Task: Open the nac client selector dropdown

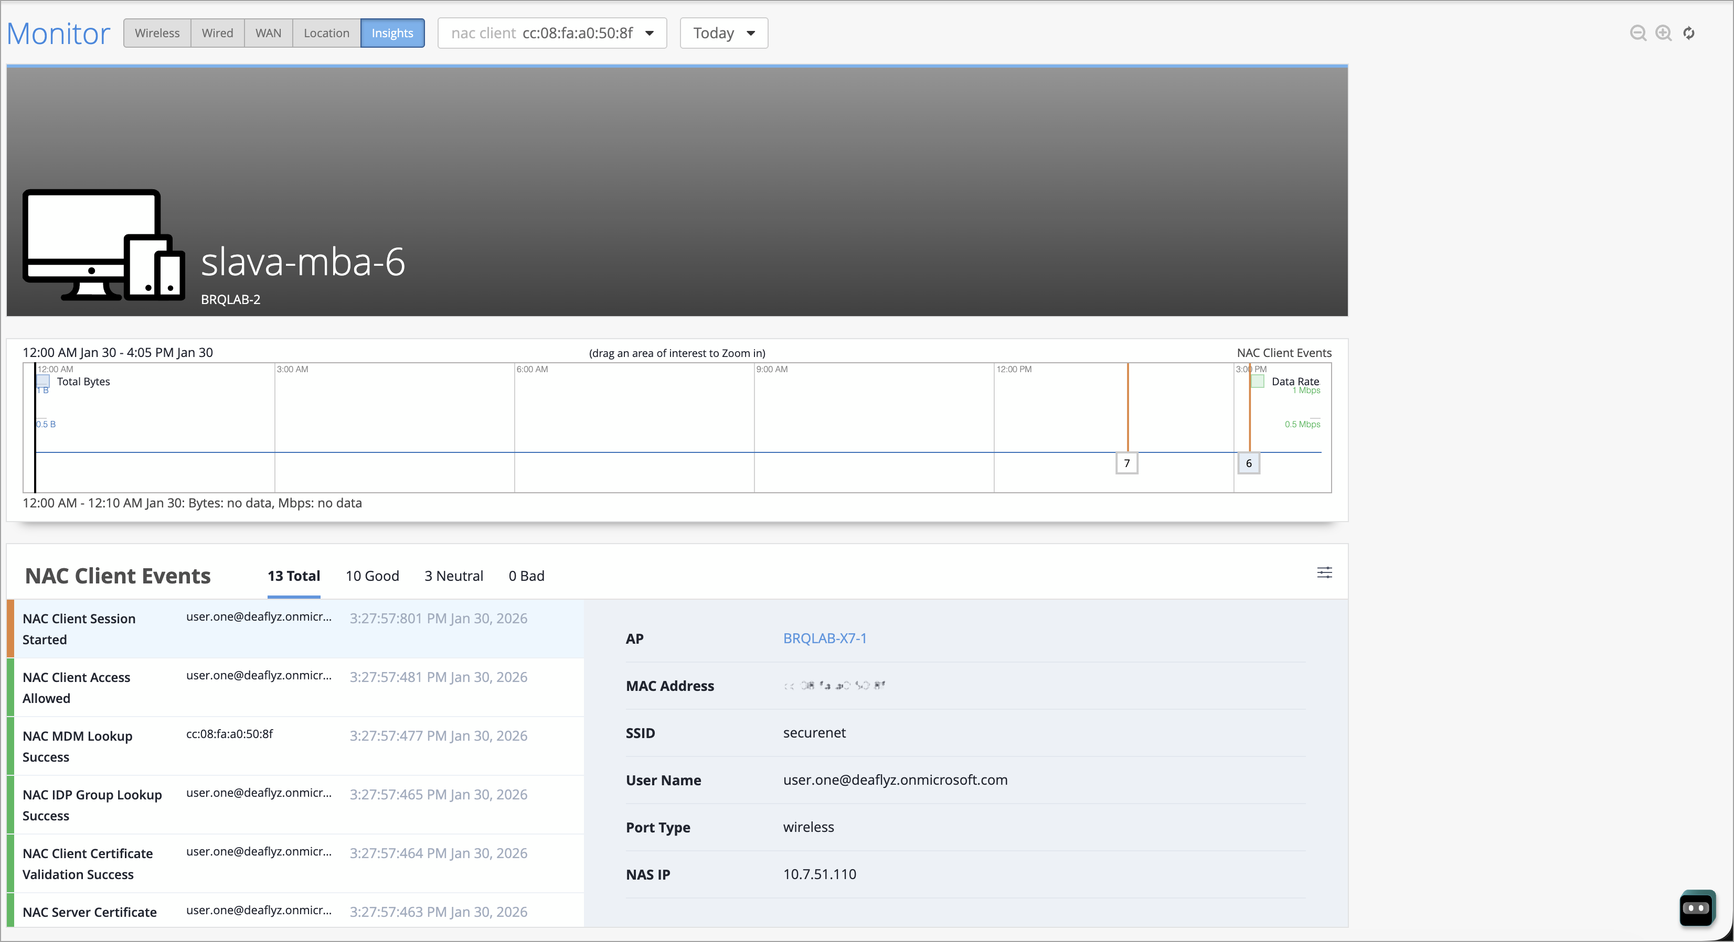Action: click(552, 33)
